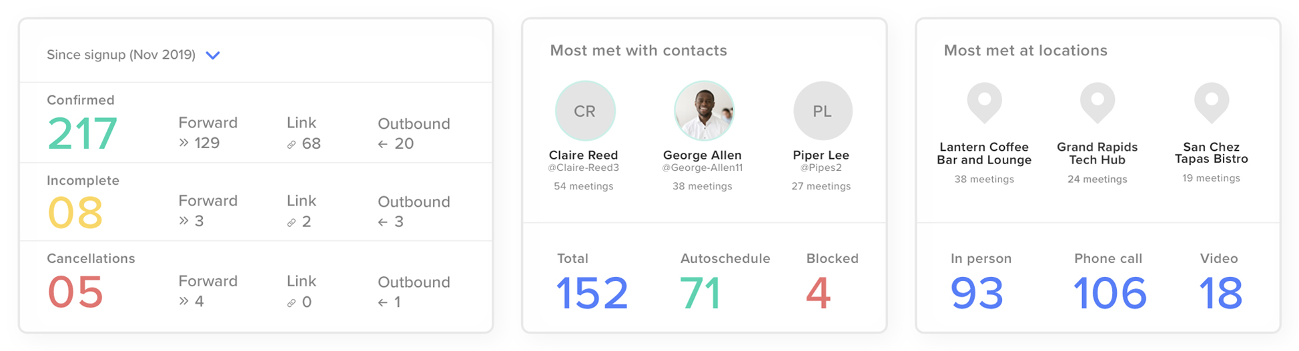Click the Lantern Coffee Bar location pin icon
The width and height of the screenshot is (1299, 351).
click(985, 103)
